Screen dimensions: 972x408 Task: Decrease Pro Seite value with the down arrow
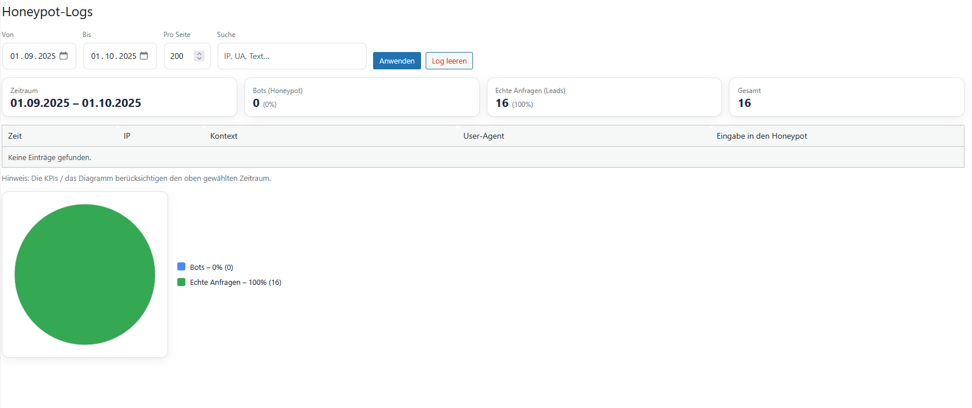(x=199, y=59)
